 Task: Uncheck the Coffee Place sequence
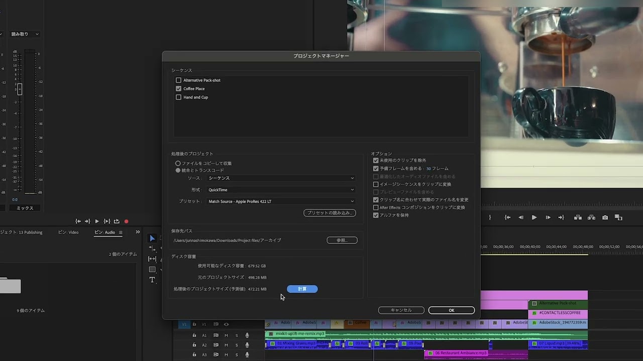(178, 89)
